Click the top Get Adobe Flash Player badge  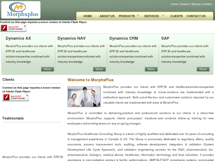pos(13,28)
